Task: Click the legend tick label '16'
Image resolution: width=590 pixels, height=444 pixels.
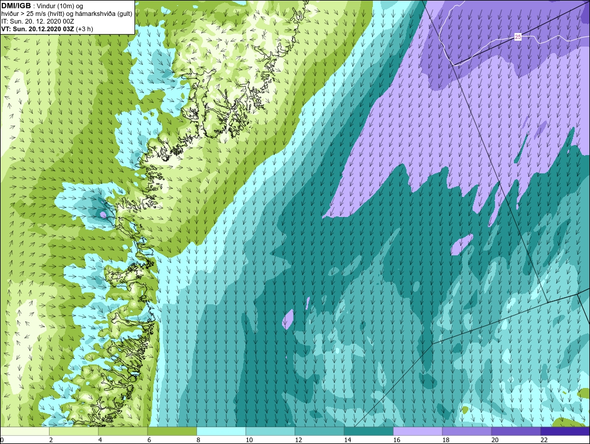Action: tap(396, 440)
